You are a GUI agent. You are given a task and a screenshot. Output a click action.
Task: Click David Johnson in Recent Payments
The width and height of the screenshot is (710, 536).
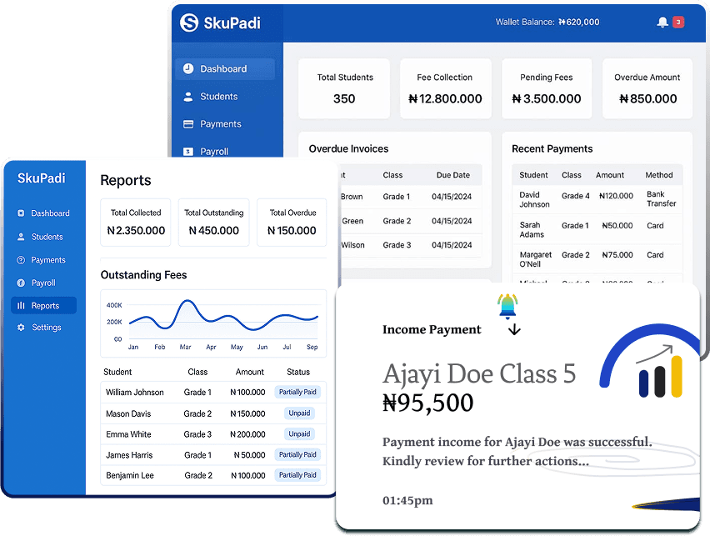click(x=534, y=199)
